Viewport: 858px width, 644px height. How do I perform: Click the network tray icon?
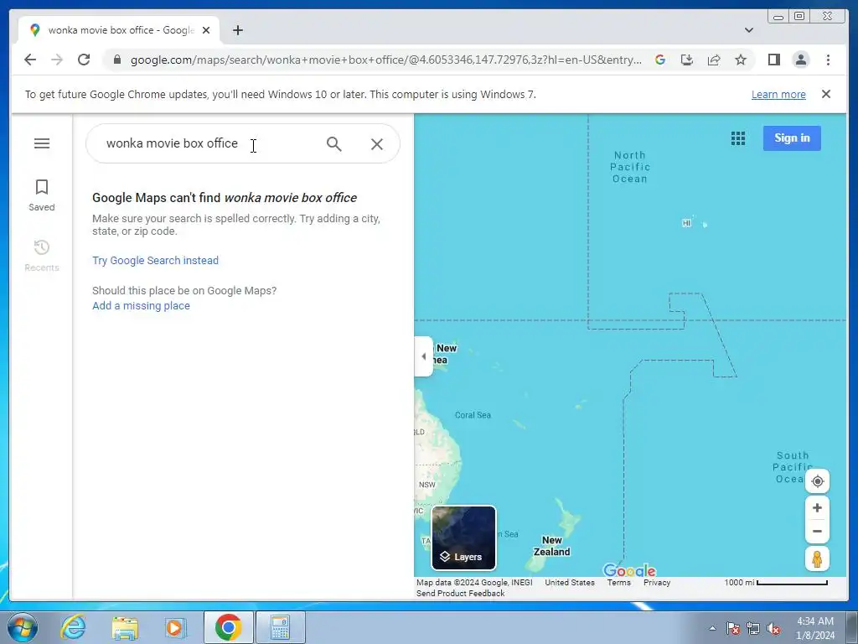click(753, 628)
